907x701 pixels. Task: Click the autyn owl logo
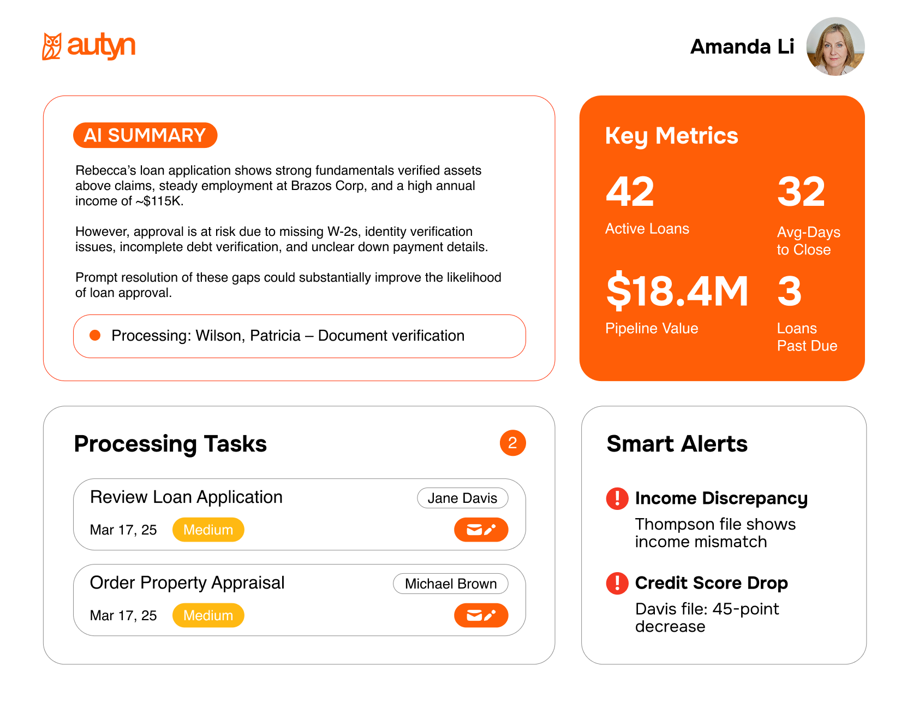88,46
